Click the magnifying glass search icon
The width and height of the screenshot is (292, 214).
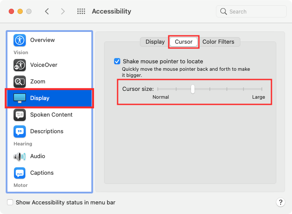223,11
